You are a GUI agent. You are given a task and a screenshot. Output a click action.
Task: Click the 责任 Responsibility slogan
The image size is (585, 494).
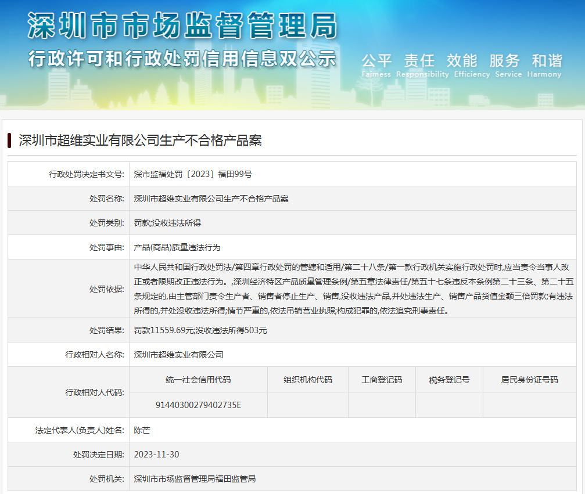422,66
